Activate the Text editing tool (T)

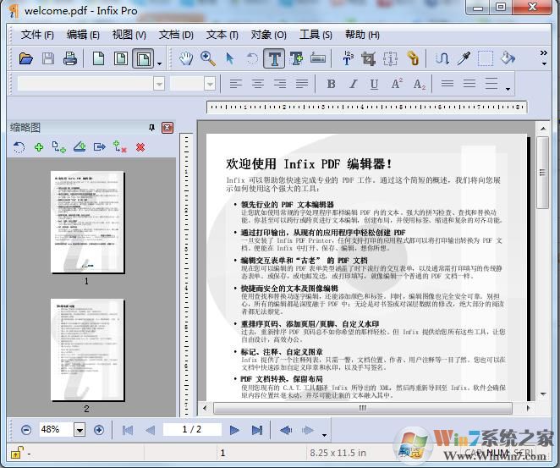tap(274, 58)
